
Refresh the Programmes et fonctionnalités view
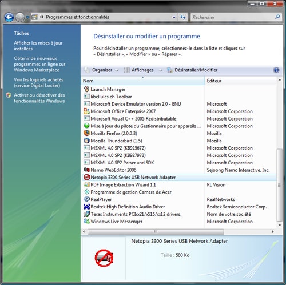(183, 17)
